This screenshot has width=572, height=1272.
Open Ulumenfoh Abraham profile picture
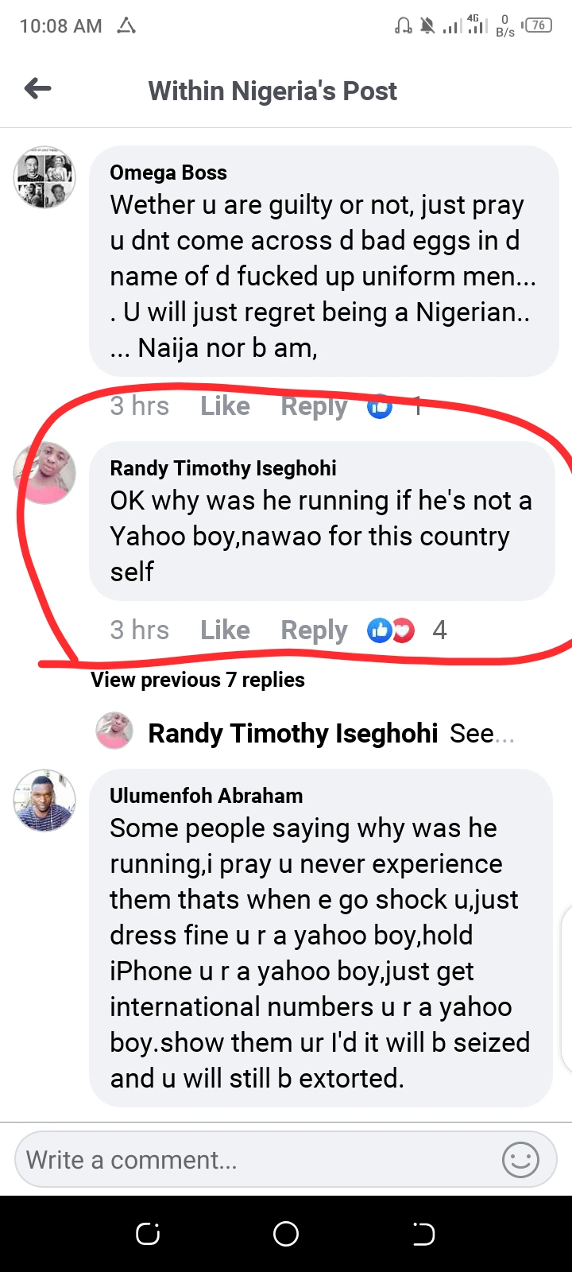click(x=44, y=800)
